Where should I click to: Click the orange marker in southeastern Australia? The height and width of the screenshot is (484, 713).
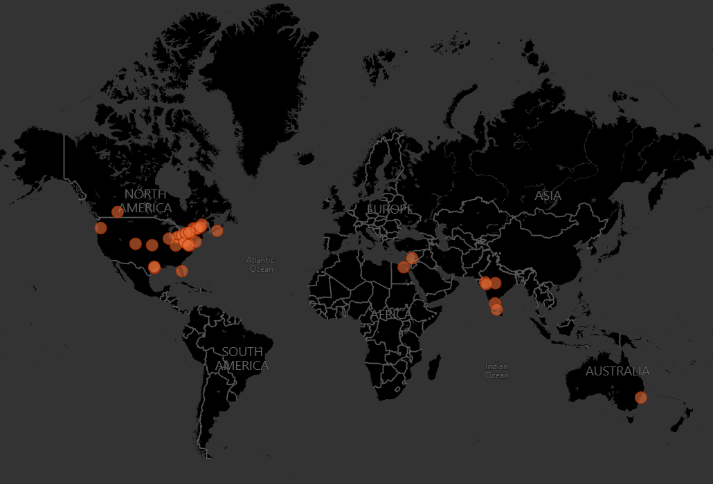[x=641, y=398]
